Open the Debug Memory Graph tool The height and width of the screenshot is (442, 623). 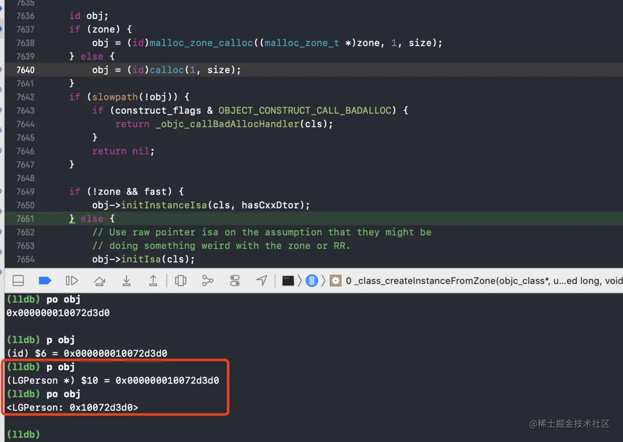point(207,280)
